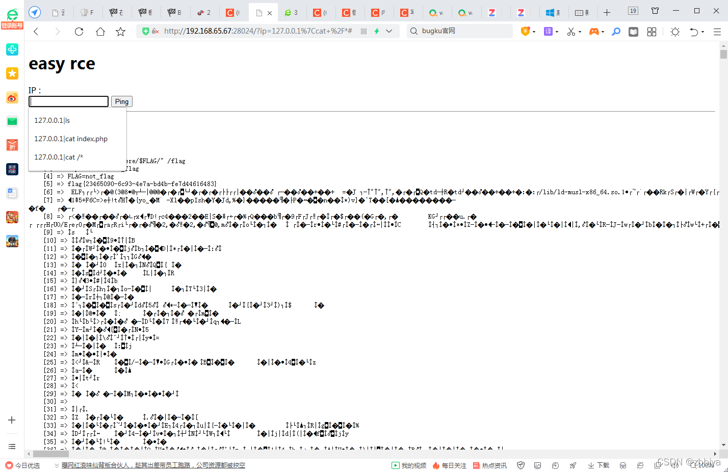Open the purple translate tool icon

point(549,32)
